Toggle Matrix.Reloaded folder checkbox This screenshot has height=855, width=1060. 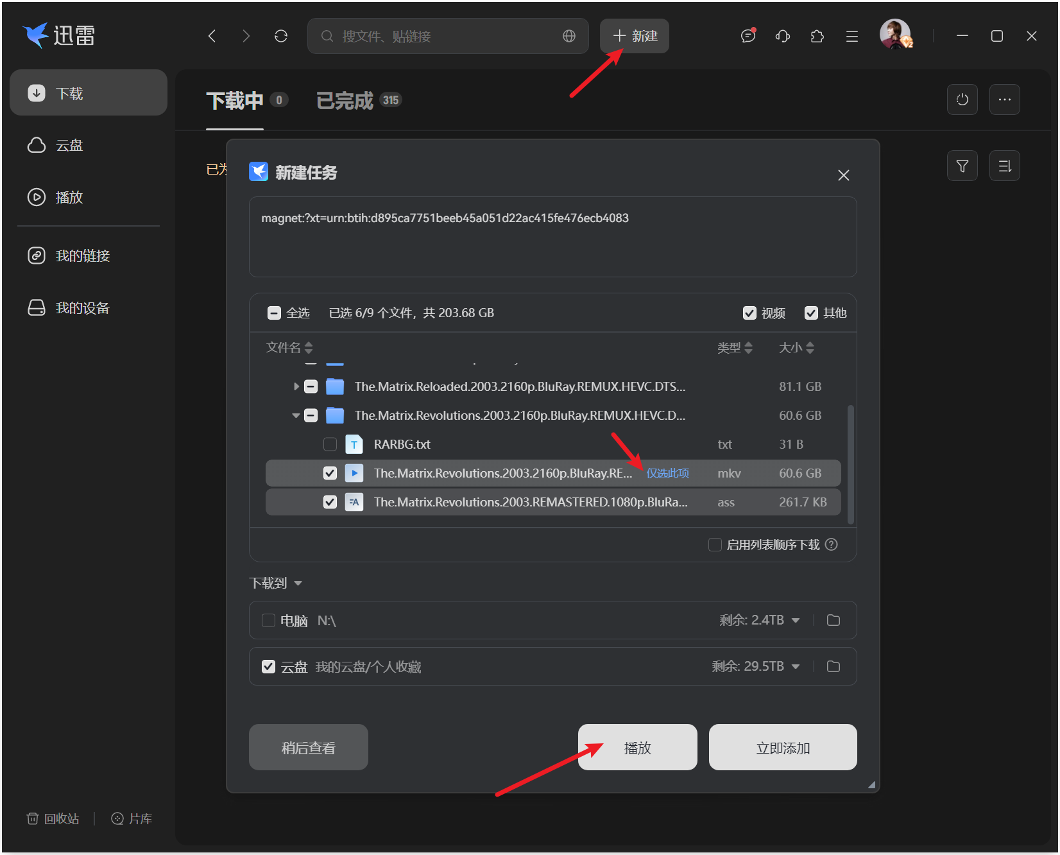(x=311, y=386)
